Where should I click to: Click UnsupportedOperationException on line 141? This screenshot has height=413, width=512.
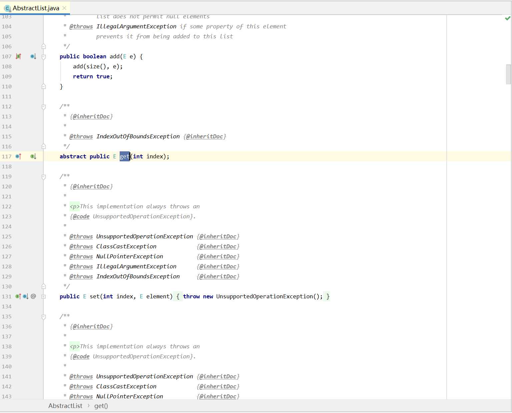tap(145, 376)
